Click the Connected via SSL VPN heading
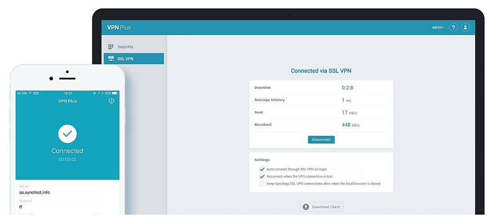 coord(321,71)
